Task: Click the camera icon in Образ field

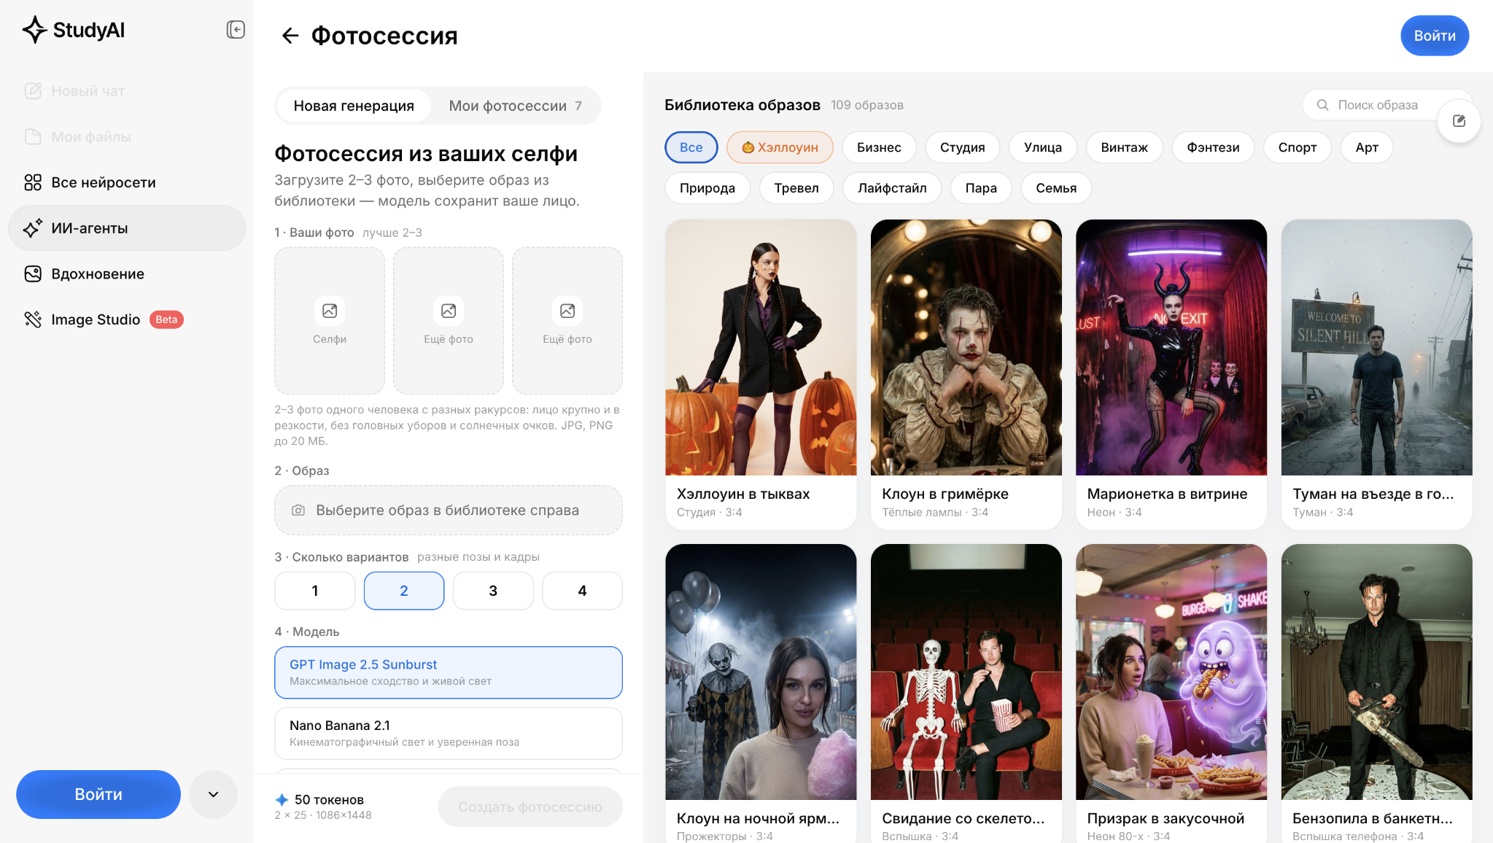Action: pyautogui.click(x=298, y=510)
